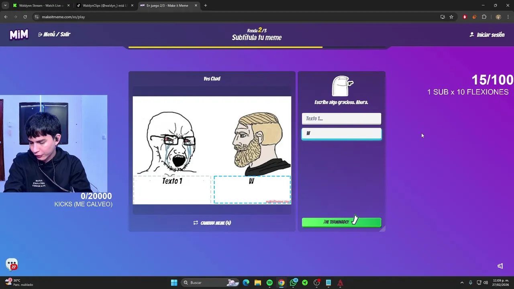Screen dimensions: 514x289
Task: Focus the second caption field containing W
Action: pos(341,134)
